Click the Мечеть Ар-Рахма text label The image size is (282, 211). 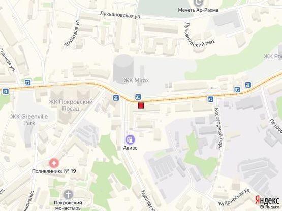[x=198, y=10]
